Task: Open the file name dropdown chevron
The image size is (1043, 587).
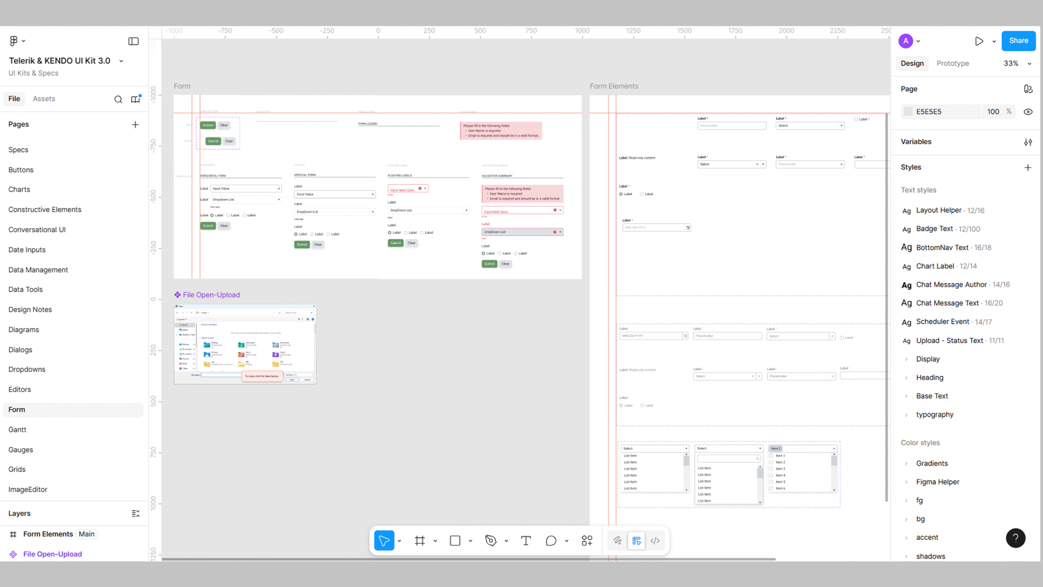Action: [x=121, y=61]
